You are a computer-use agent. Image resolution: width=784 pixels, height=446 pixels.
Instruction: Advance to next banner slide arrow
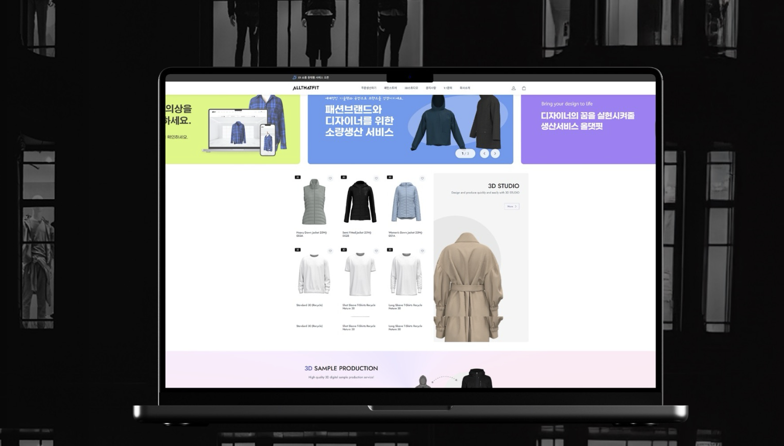[495, 153]
